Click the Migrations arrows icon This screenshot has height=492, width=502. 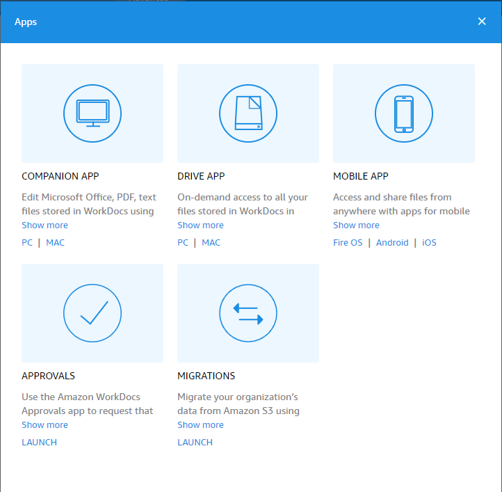pyautogui.click(x=248, y=313)
